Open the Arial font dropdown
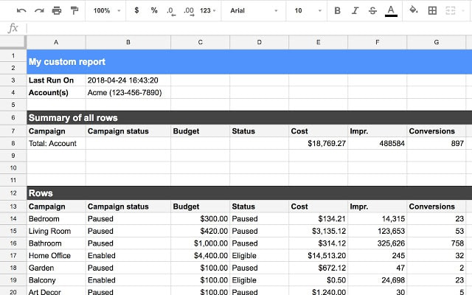This screenshot has height=295, width=472. click(x=254, y=11)
